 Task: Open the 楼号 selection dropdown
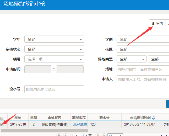(x=54, y=59)
